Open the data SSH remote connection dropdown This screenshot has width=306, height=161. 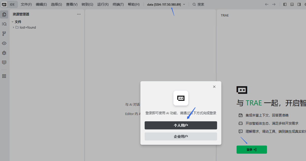point(166,4)
